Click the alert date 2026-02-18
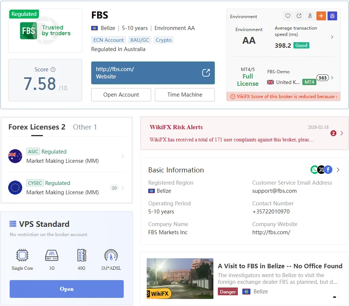 coord(318,127)
